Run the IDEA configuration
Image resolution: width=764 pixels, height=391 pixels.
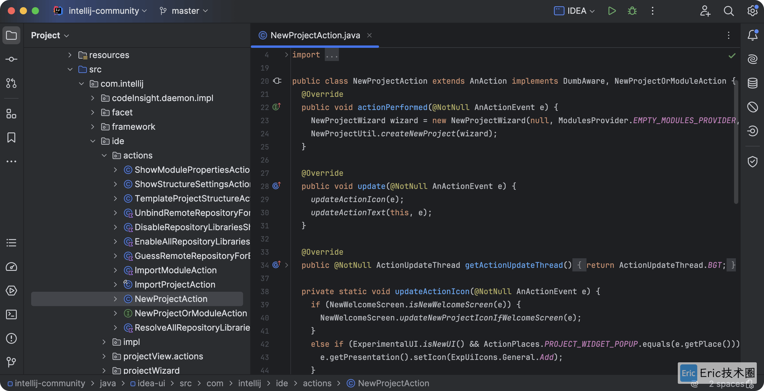[x=612, y=11]
